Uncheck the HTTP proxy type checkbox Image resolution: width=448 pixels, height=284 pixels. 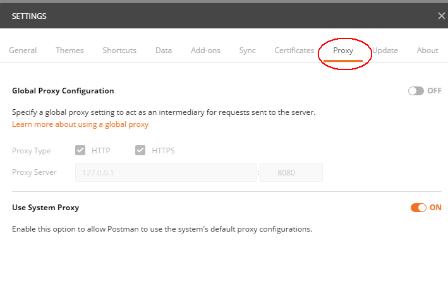(80, 150)
